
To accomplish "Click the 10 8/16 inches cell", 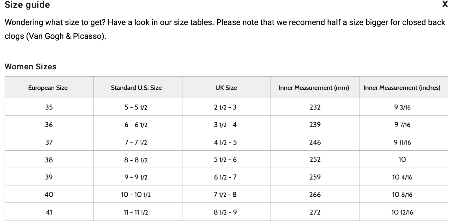I will pos(402,195).
